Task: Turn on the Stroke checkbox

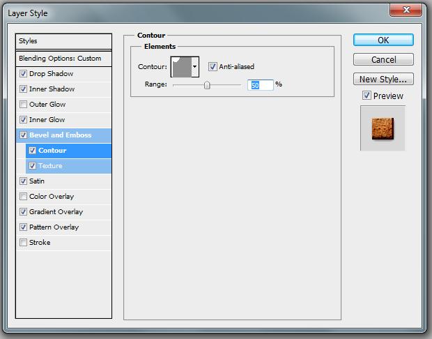Action: point(24,243)
